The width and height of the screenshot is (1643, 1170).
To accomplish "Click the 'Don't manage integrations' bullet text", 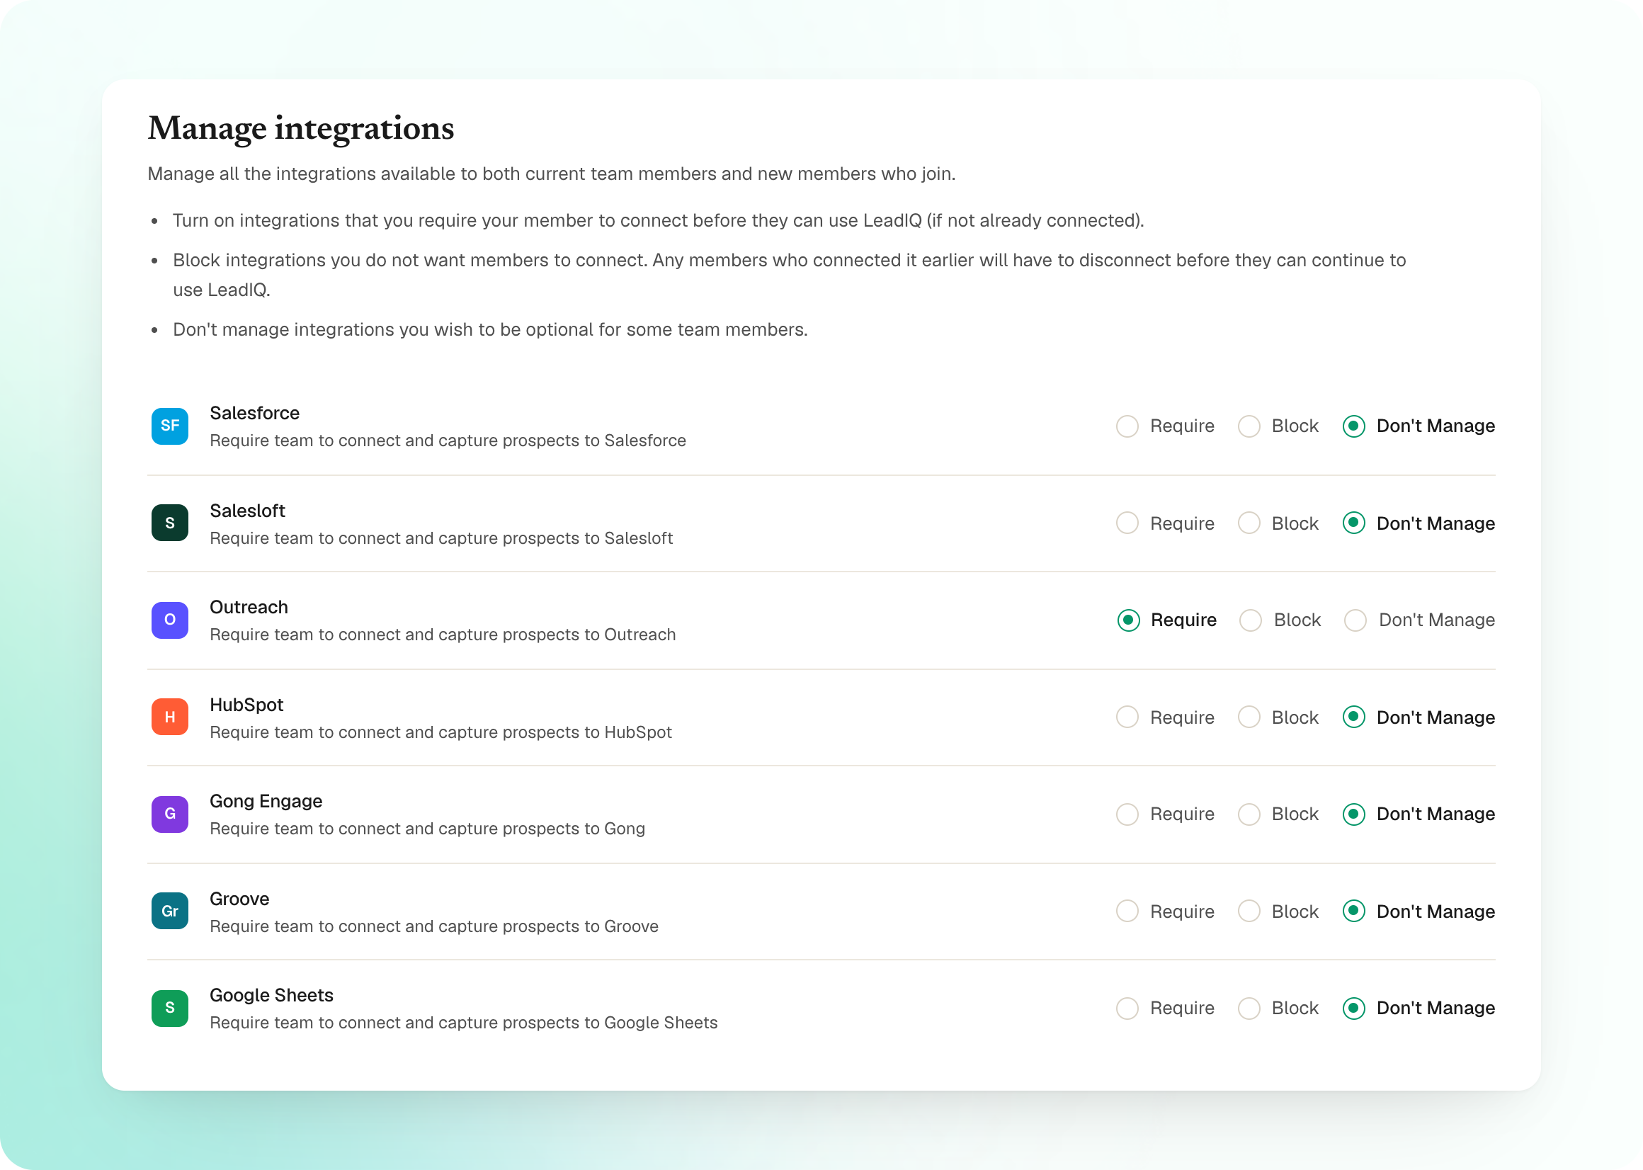I will [490, 329].
